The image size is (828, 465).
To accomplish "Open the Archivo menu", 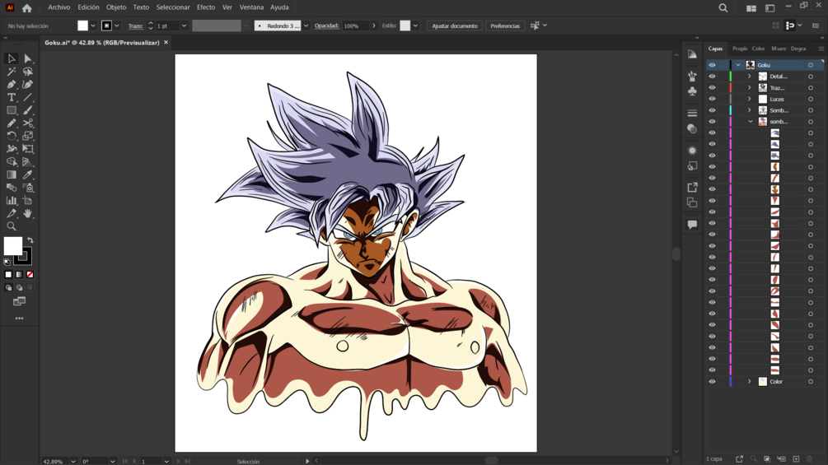I will coord(59,7).
